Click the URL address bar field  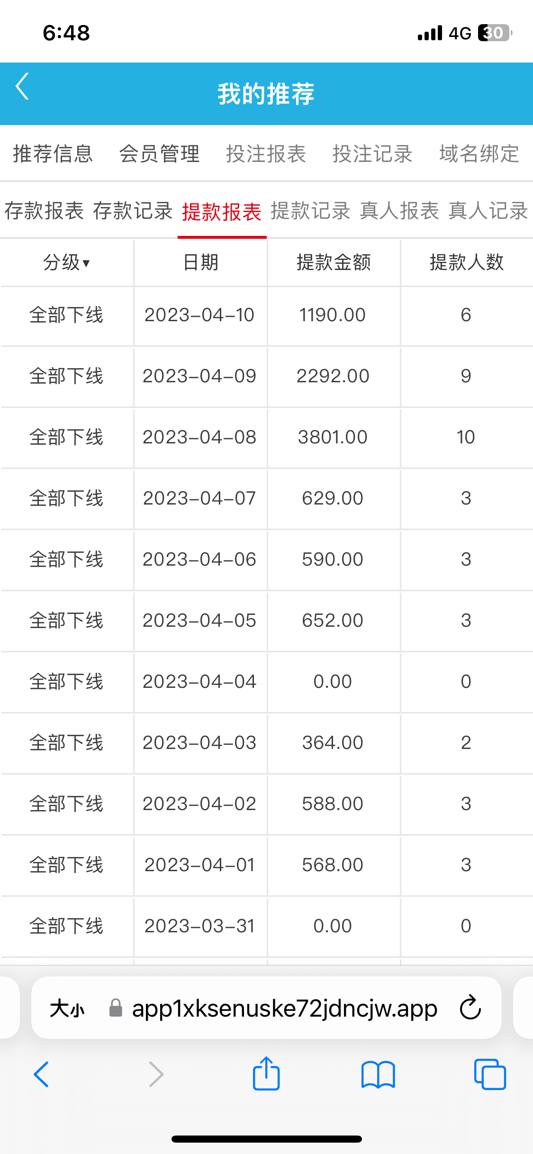coord(284,1008)
